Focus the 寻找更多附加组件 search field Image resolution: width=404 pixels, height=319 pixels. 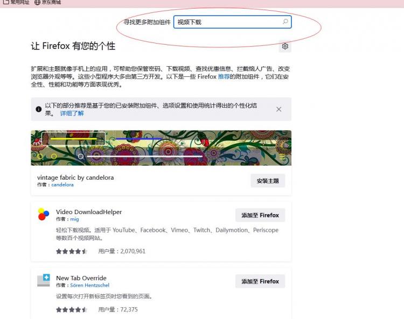232,22
